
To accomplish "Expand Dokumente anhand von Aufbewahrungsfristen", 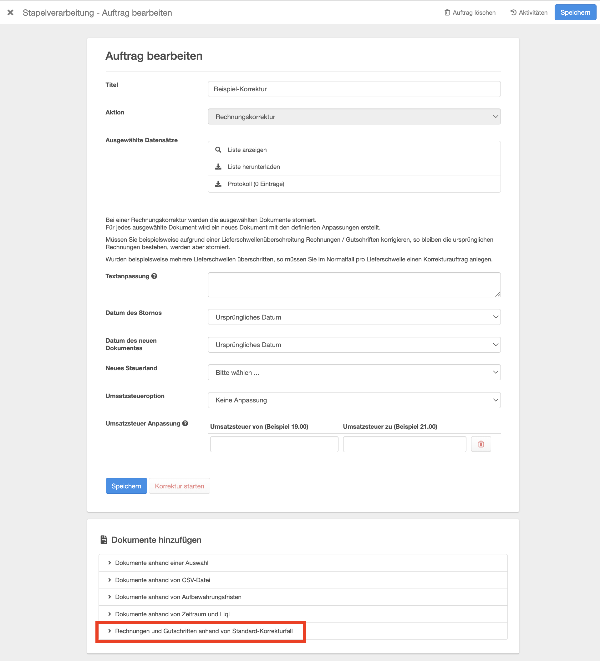I will (303, 597).
